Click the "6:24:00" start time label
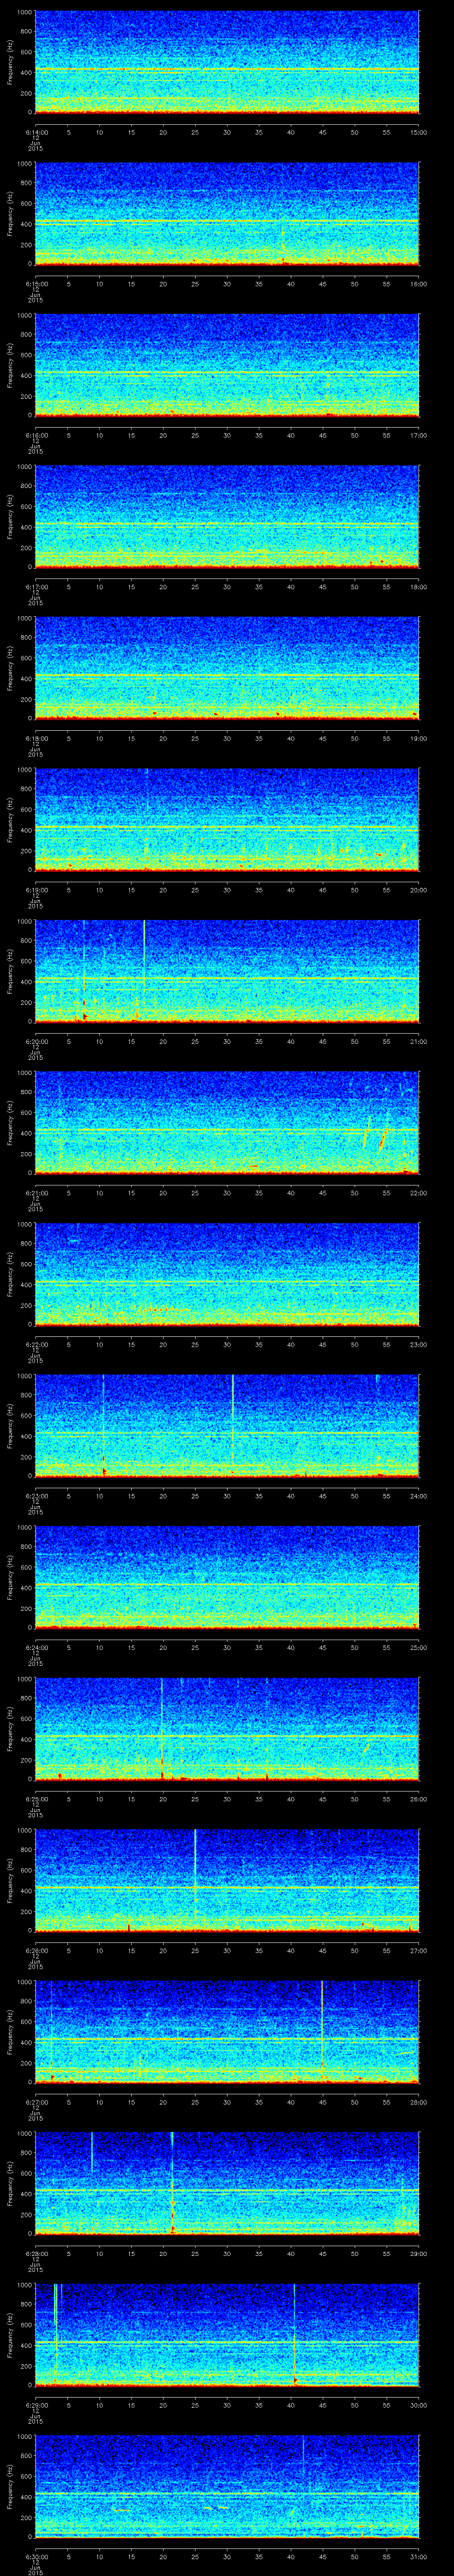The image size is (454, 2576). point(36,1647)
